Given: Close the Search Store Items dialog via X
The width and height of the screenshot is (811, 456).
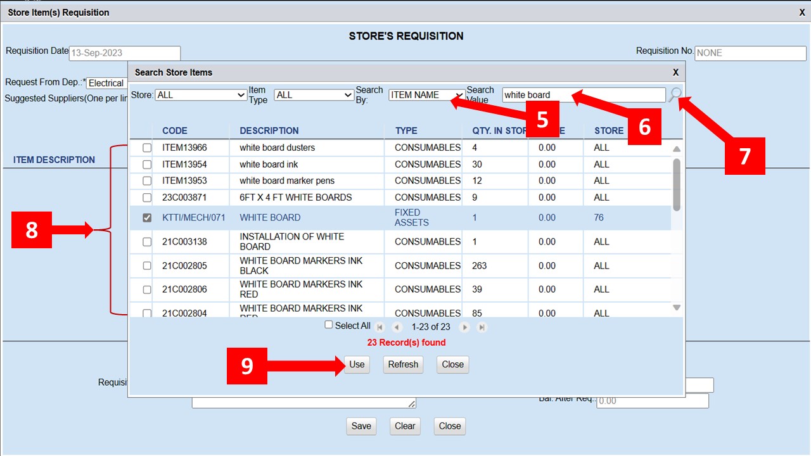Looking at the screenshot, I should (675, 72).
